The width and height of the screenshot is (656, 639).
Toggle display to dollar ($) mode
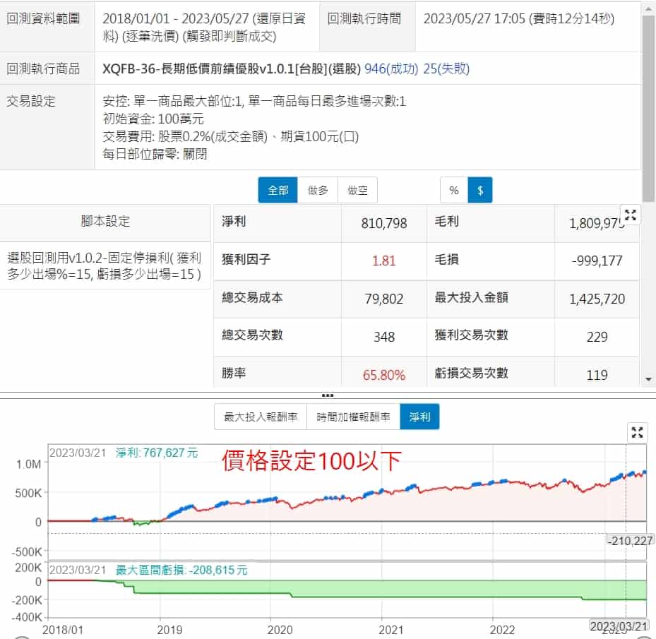(480, 191)
